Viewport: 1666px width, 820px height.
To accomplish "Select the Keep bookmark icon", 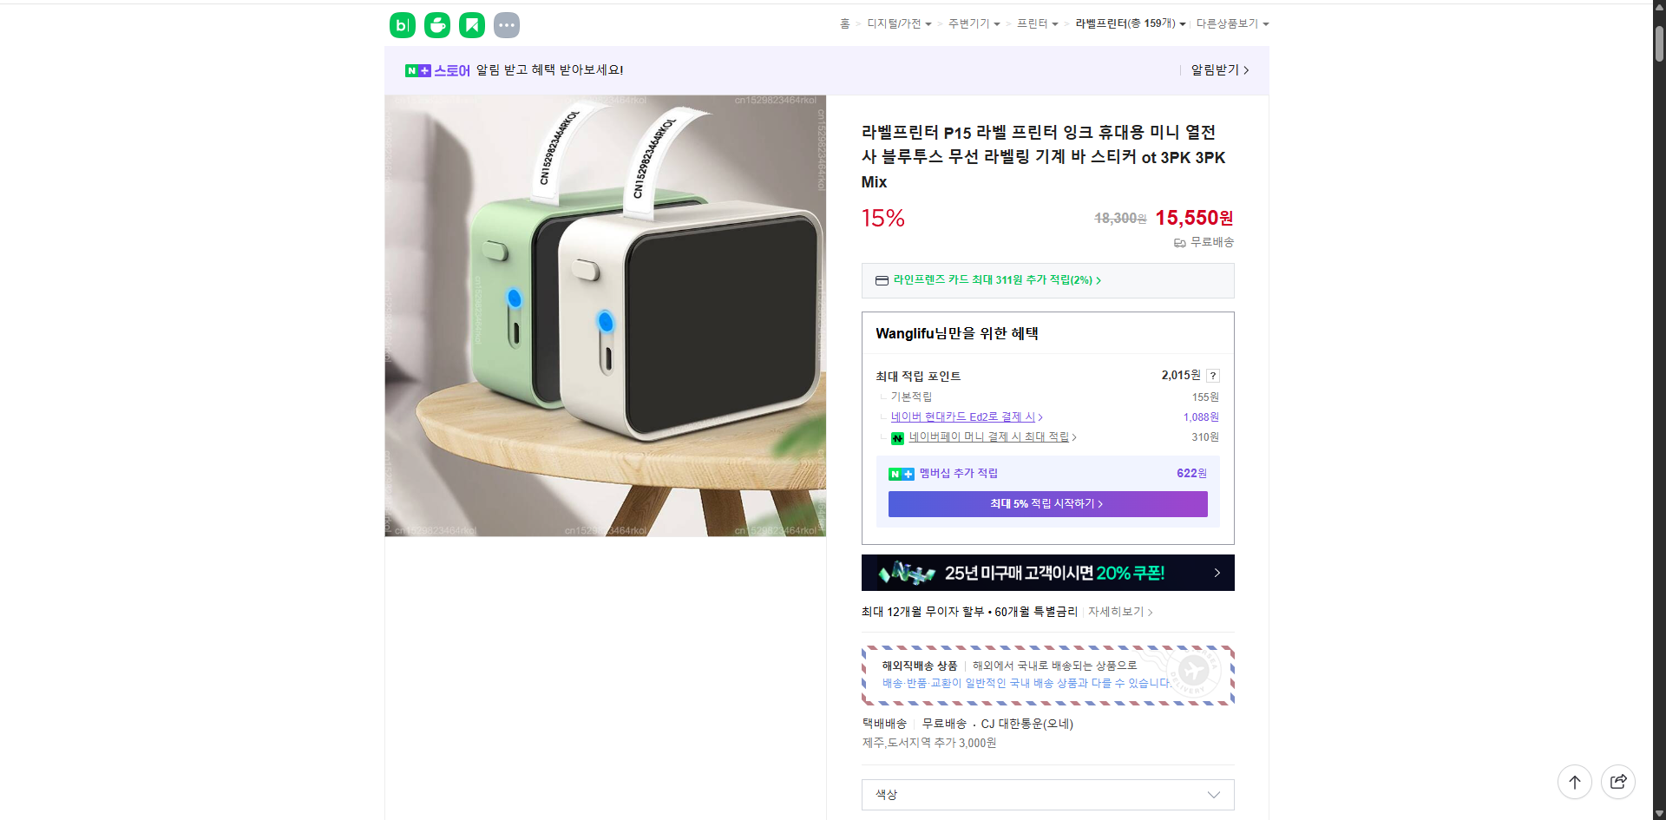I will click(471, 25).
